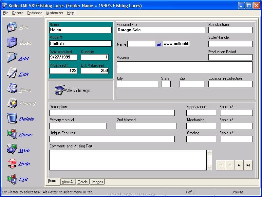This screenshot has width=262, height=197.
Task: Open the Record menu
Action: click(18, 13)
